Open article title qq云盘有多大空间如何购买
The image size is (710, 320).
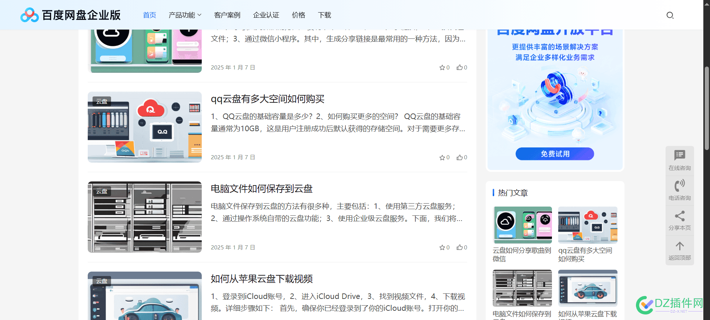click(268, 99)
